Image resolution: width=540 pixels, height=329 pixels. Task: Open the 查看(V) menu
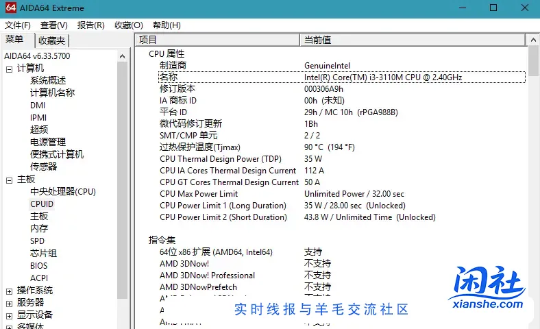pyautogui.click(x=53, y=25)
